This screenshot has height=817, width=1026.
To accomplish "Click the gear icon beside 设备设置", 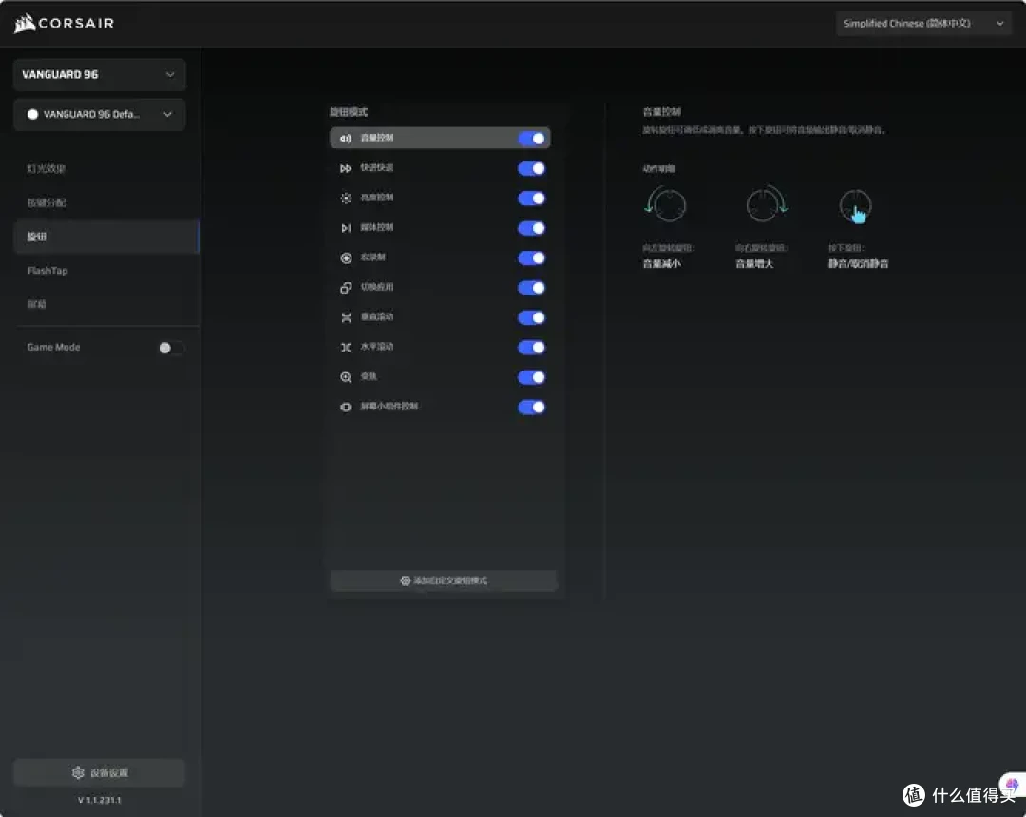I will (78, 772).
